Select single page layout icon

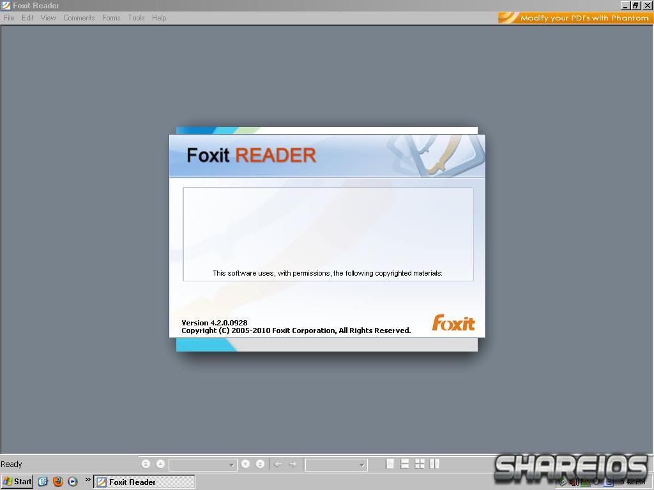point(390,464)
